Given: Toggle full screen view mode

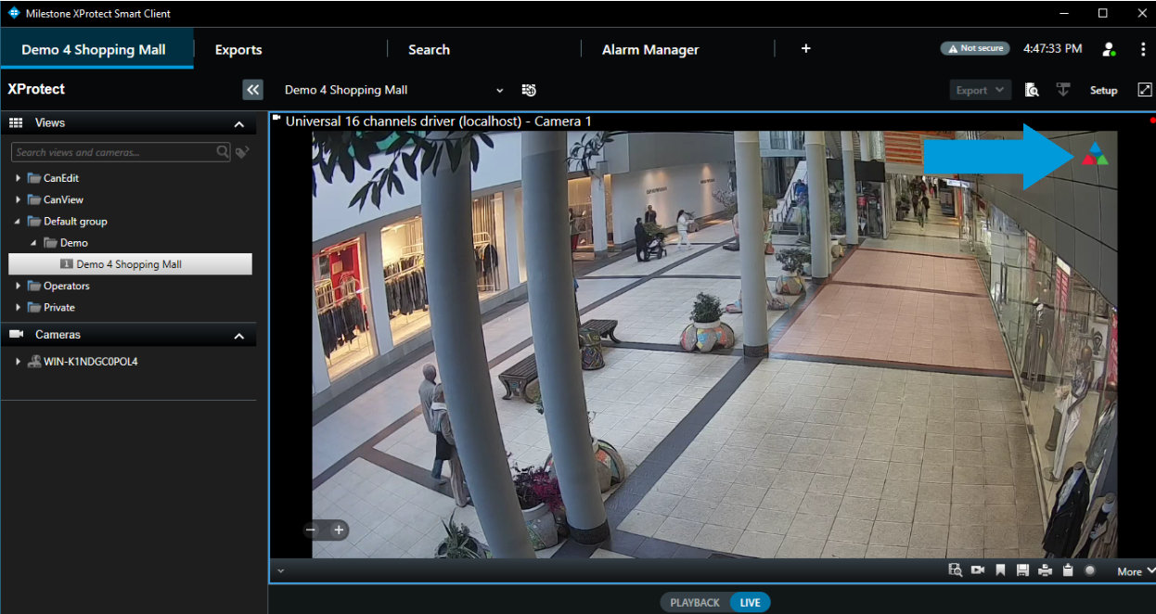Looking at the screenshot, I should pos(1145,90).
